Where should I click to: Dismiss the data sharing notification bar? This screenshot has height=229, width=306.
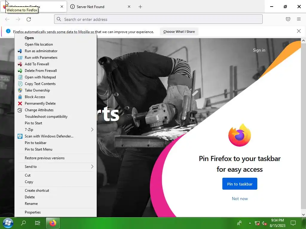[x=299, y=31]
